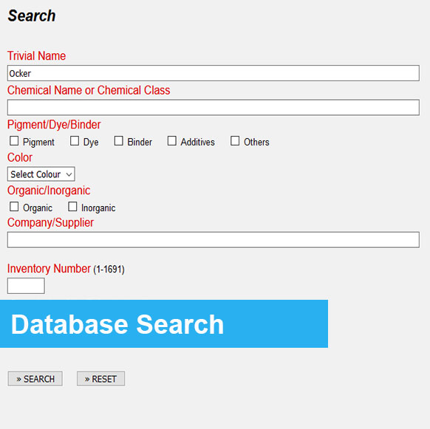The width and height of the screenshot is (430, 429).
Task: Enable the Dye checkbox
Action: [75, 141]
